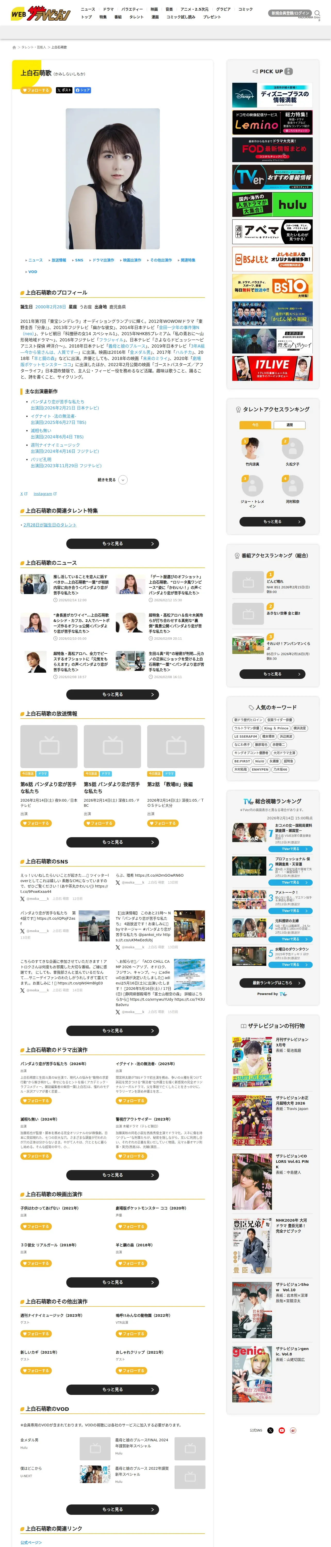The width and height of the screenshot is (331, 1547).
Task: Open the FOD 最新情報まとめ banner
Action: (272, 150)
